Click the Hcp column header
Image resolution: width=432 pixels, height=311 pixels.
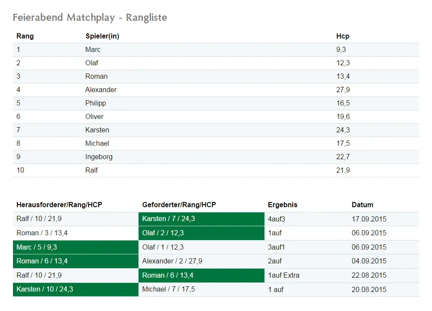coord(343,36)
